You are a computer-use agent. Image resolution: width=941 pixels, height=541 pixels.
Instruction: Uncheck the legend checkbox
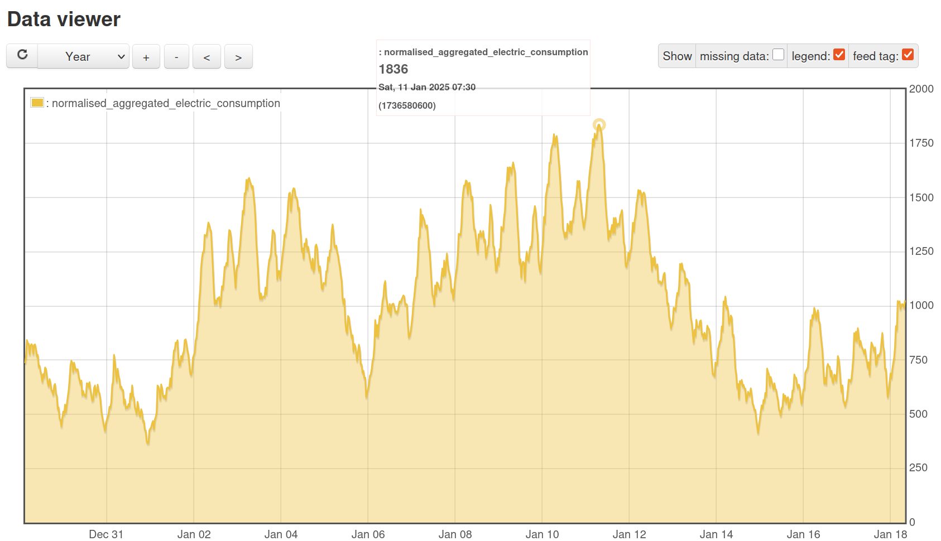(839, 55)
